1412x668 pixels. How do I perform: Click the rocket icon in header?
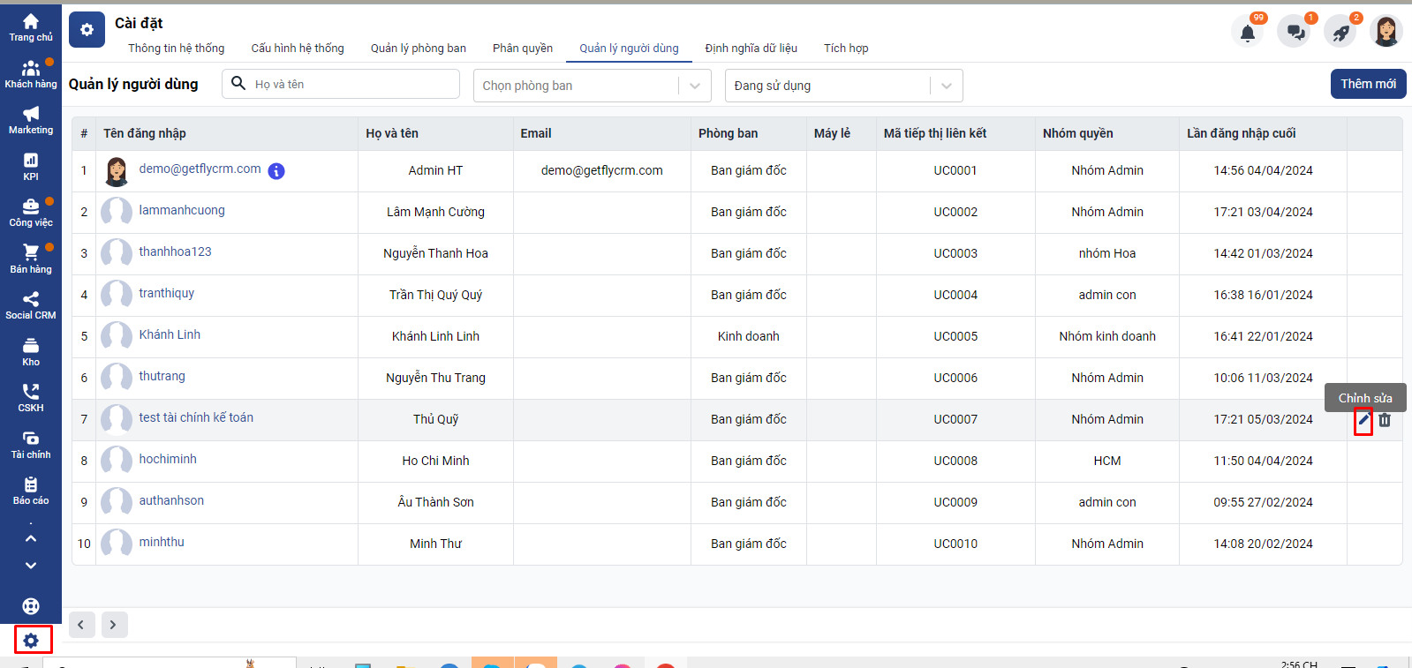[x=1340, y=33]
